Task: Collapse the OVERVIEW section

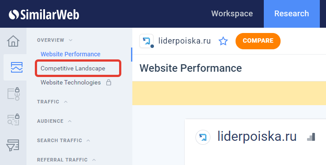Action: coord(54,40)
